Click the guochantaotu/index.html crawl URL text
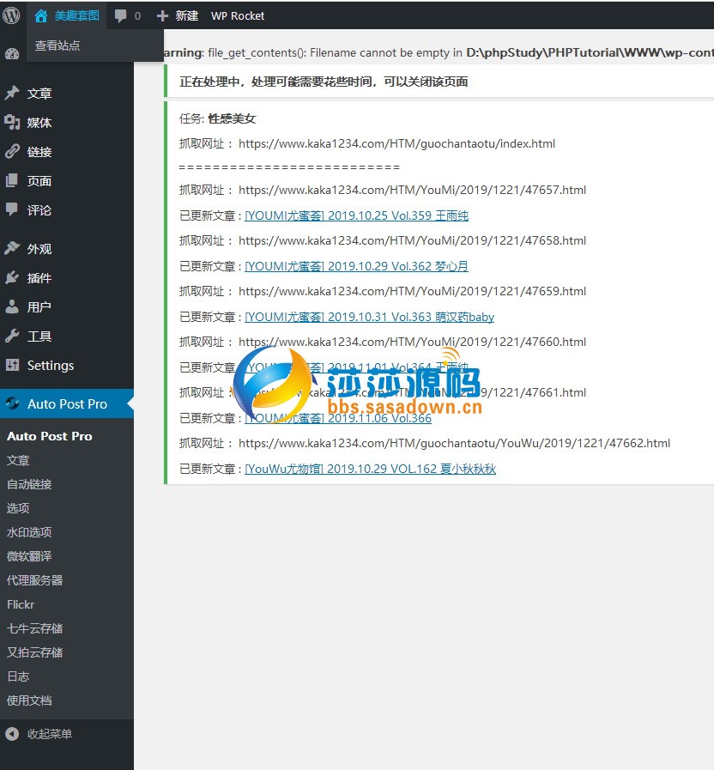Image resolution: width=714 pixels, height=770 pixels. pos(396,144)
